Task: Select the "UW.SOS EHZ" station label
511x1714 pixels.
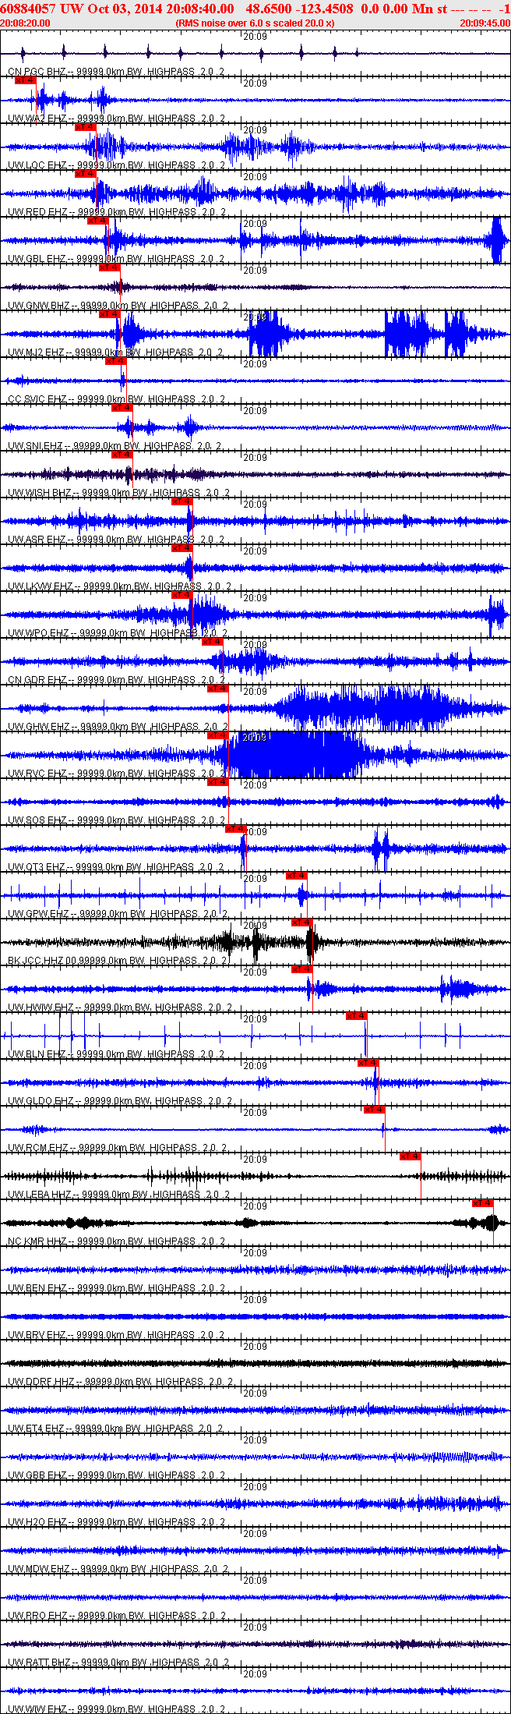Action: (37, 820)
